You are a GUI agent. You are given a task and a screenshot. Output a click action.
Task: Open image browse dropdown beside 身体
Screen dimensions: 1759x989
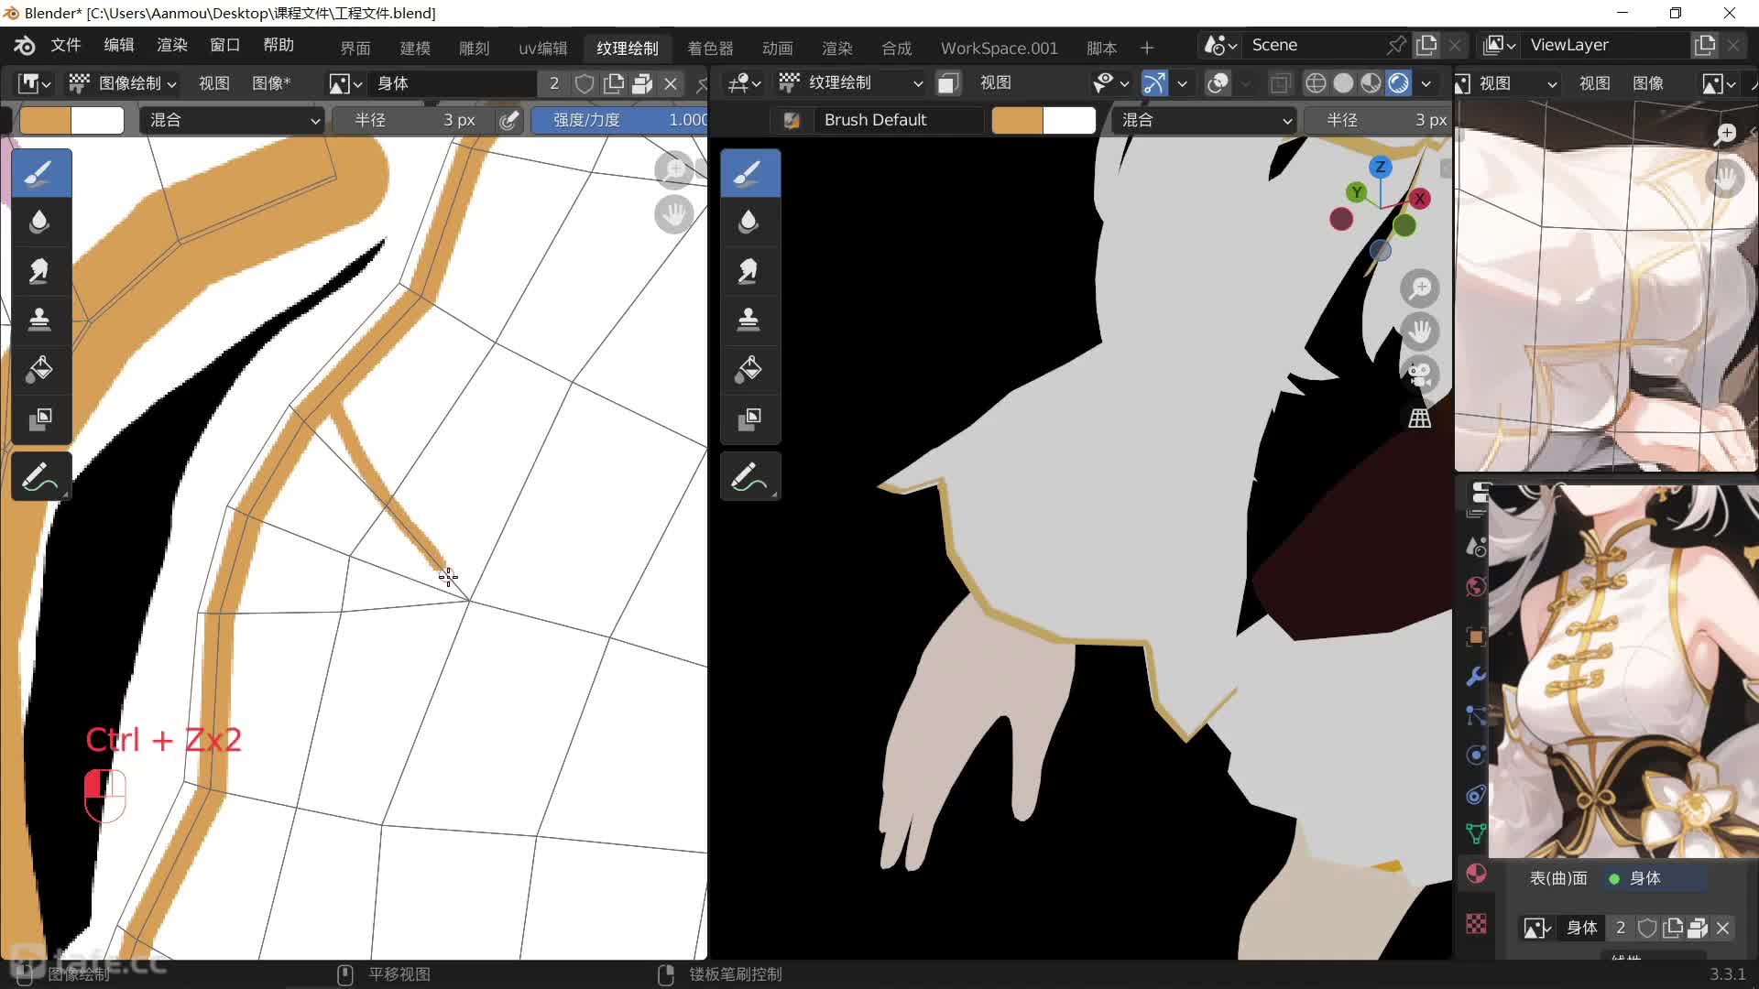345,83
